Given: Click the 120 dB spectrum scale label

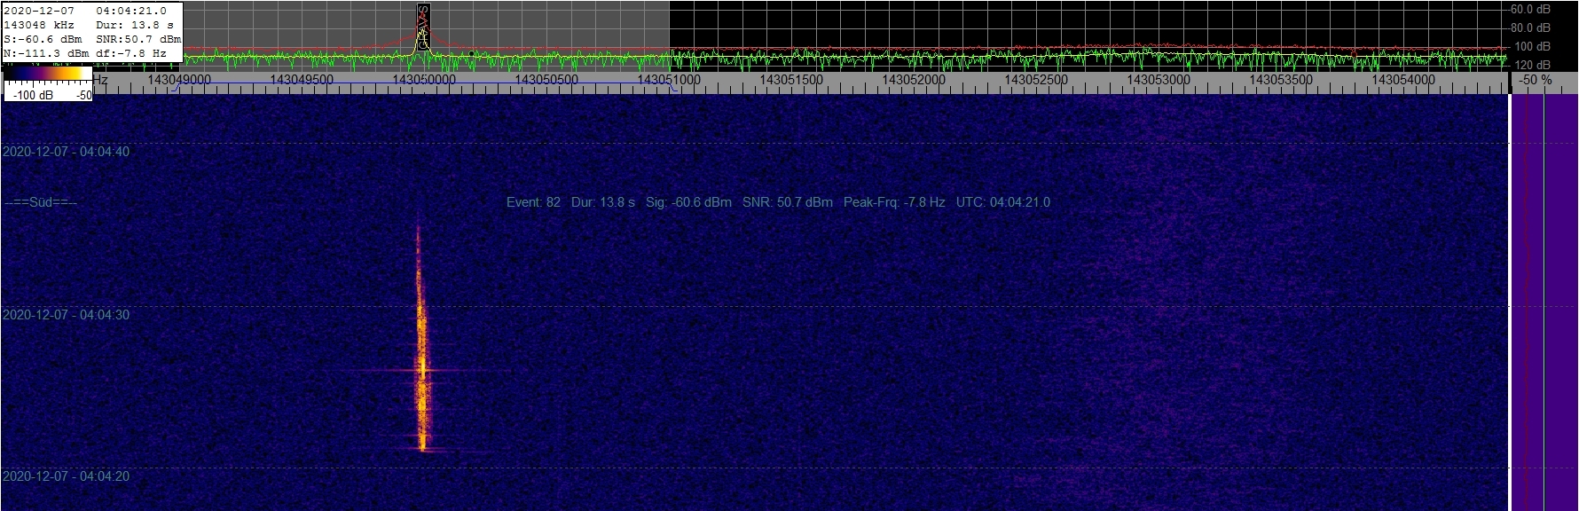Looking at the screenshot, I should pyautogui.click(x=1532, y=65).
